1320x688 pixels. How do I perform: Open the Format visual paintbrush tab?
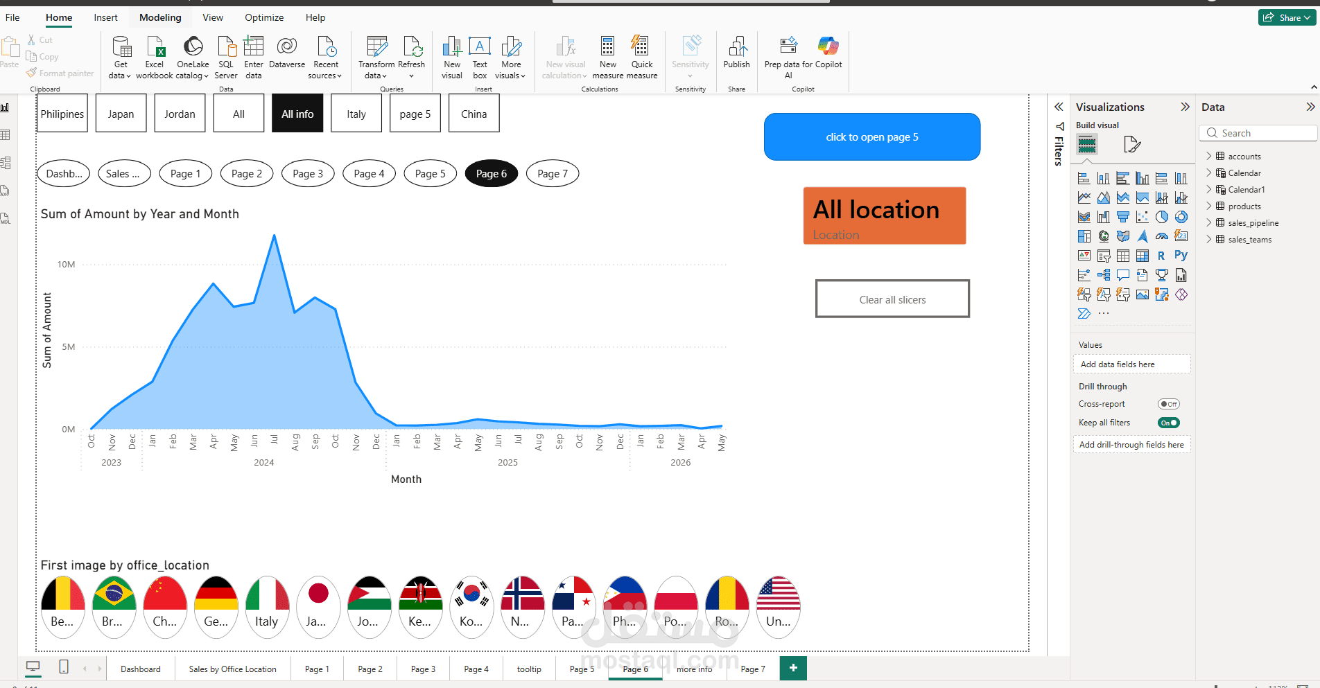tap(1131, 144)
